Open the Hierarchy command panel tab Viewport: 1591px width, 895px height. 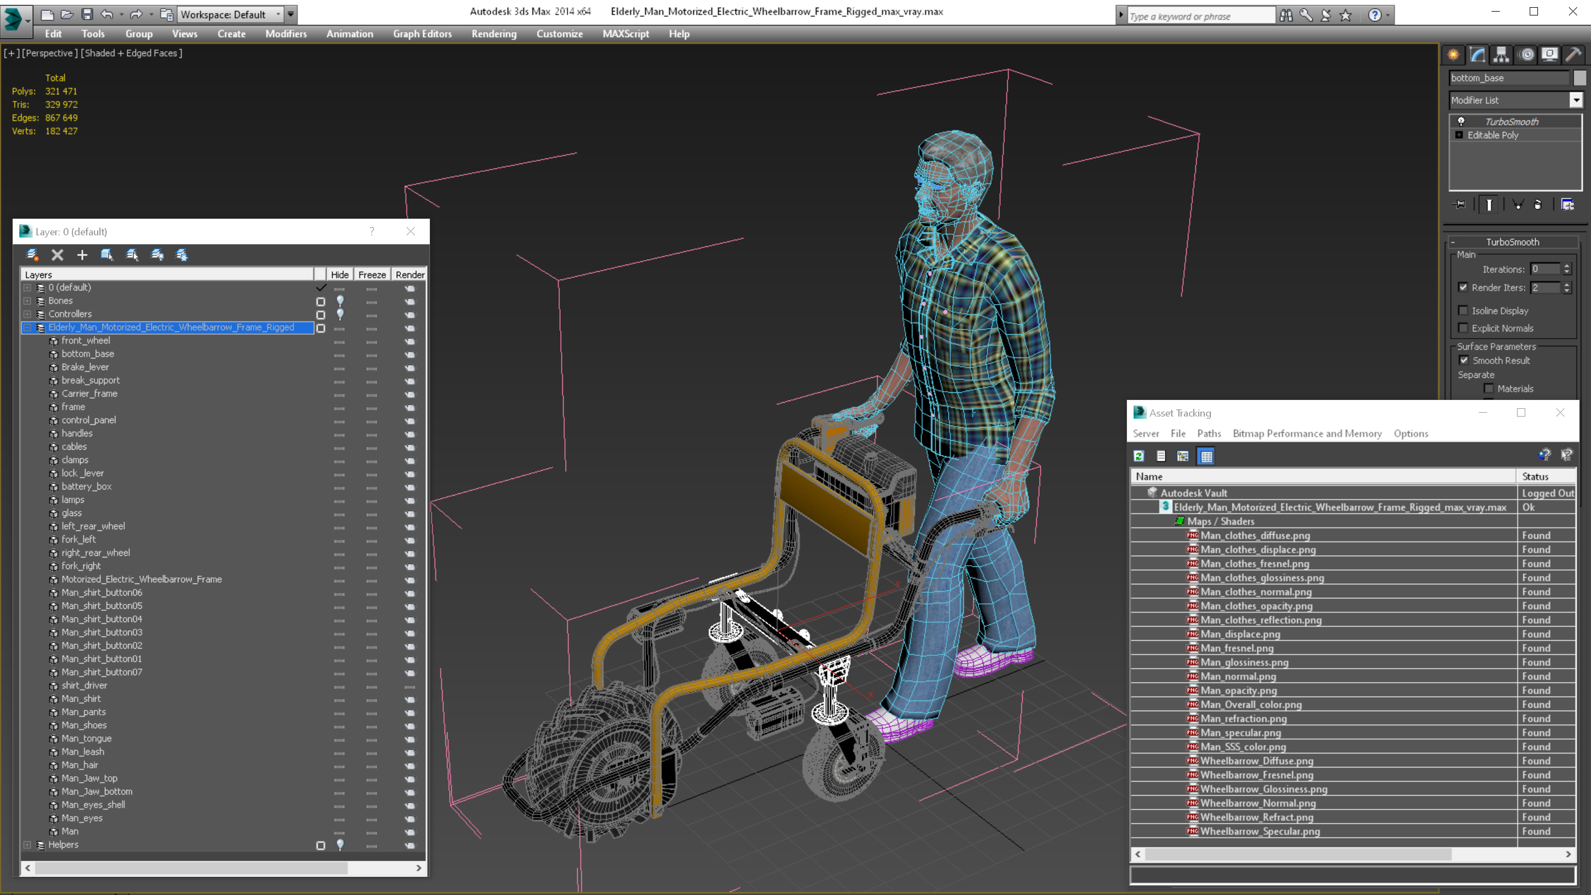(x=1502, y=55)
